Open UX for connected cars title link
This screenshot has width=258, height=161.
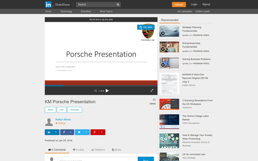(194, 154)
